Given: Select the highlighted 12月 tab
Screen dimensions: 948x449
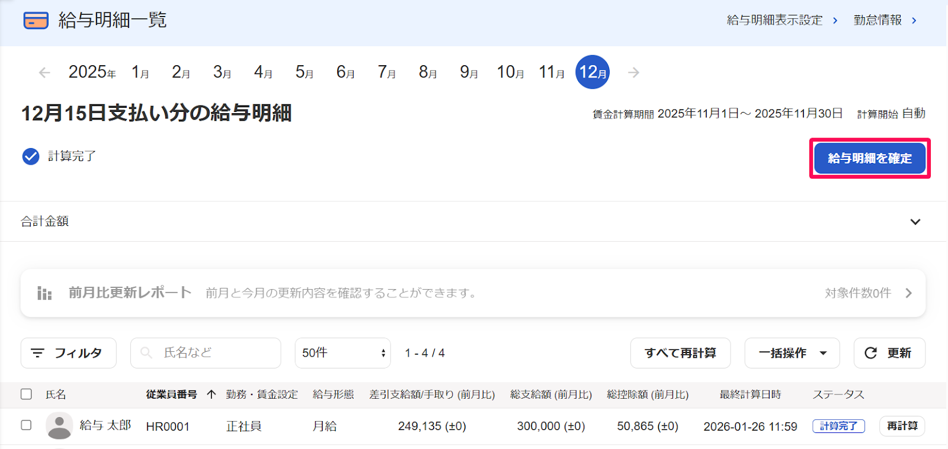Looking at the screenshot, I should [x=592, y=72].
